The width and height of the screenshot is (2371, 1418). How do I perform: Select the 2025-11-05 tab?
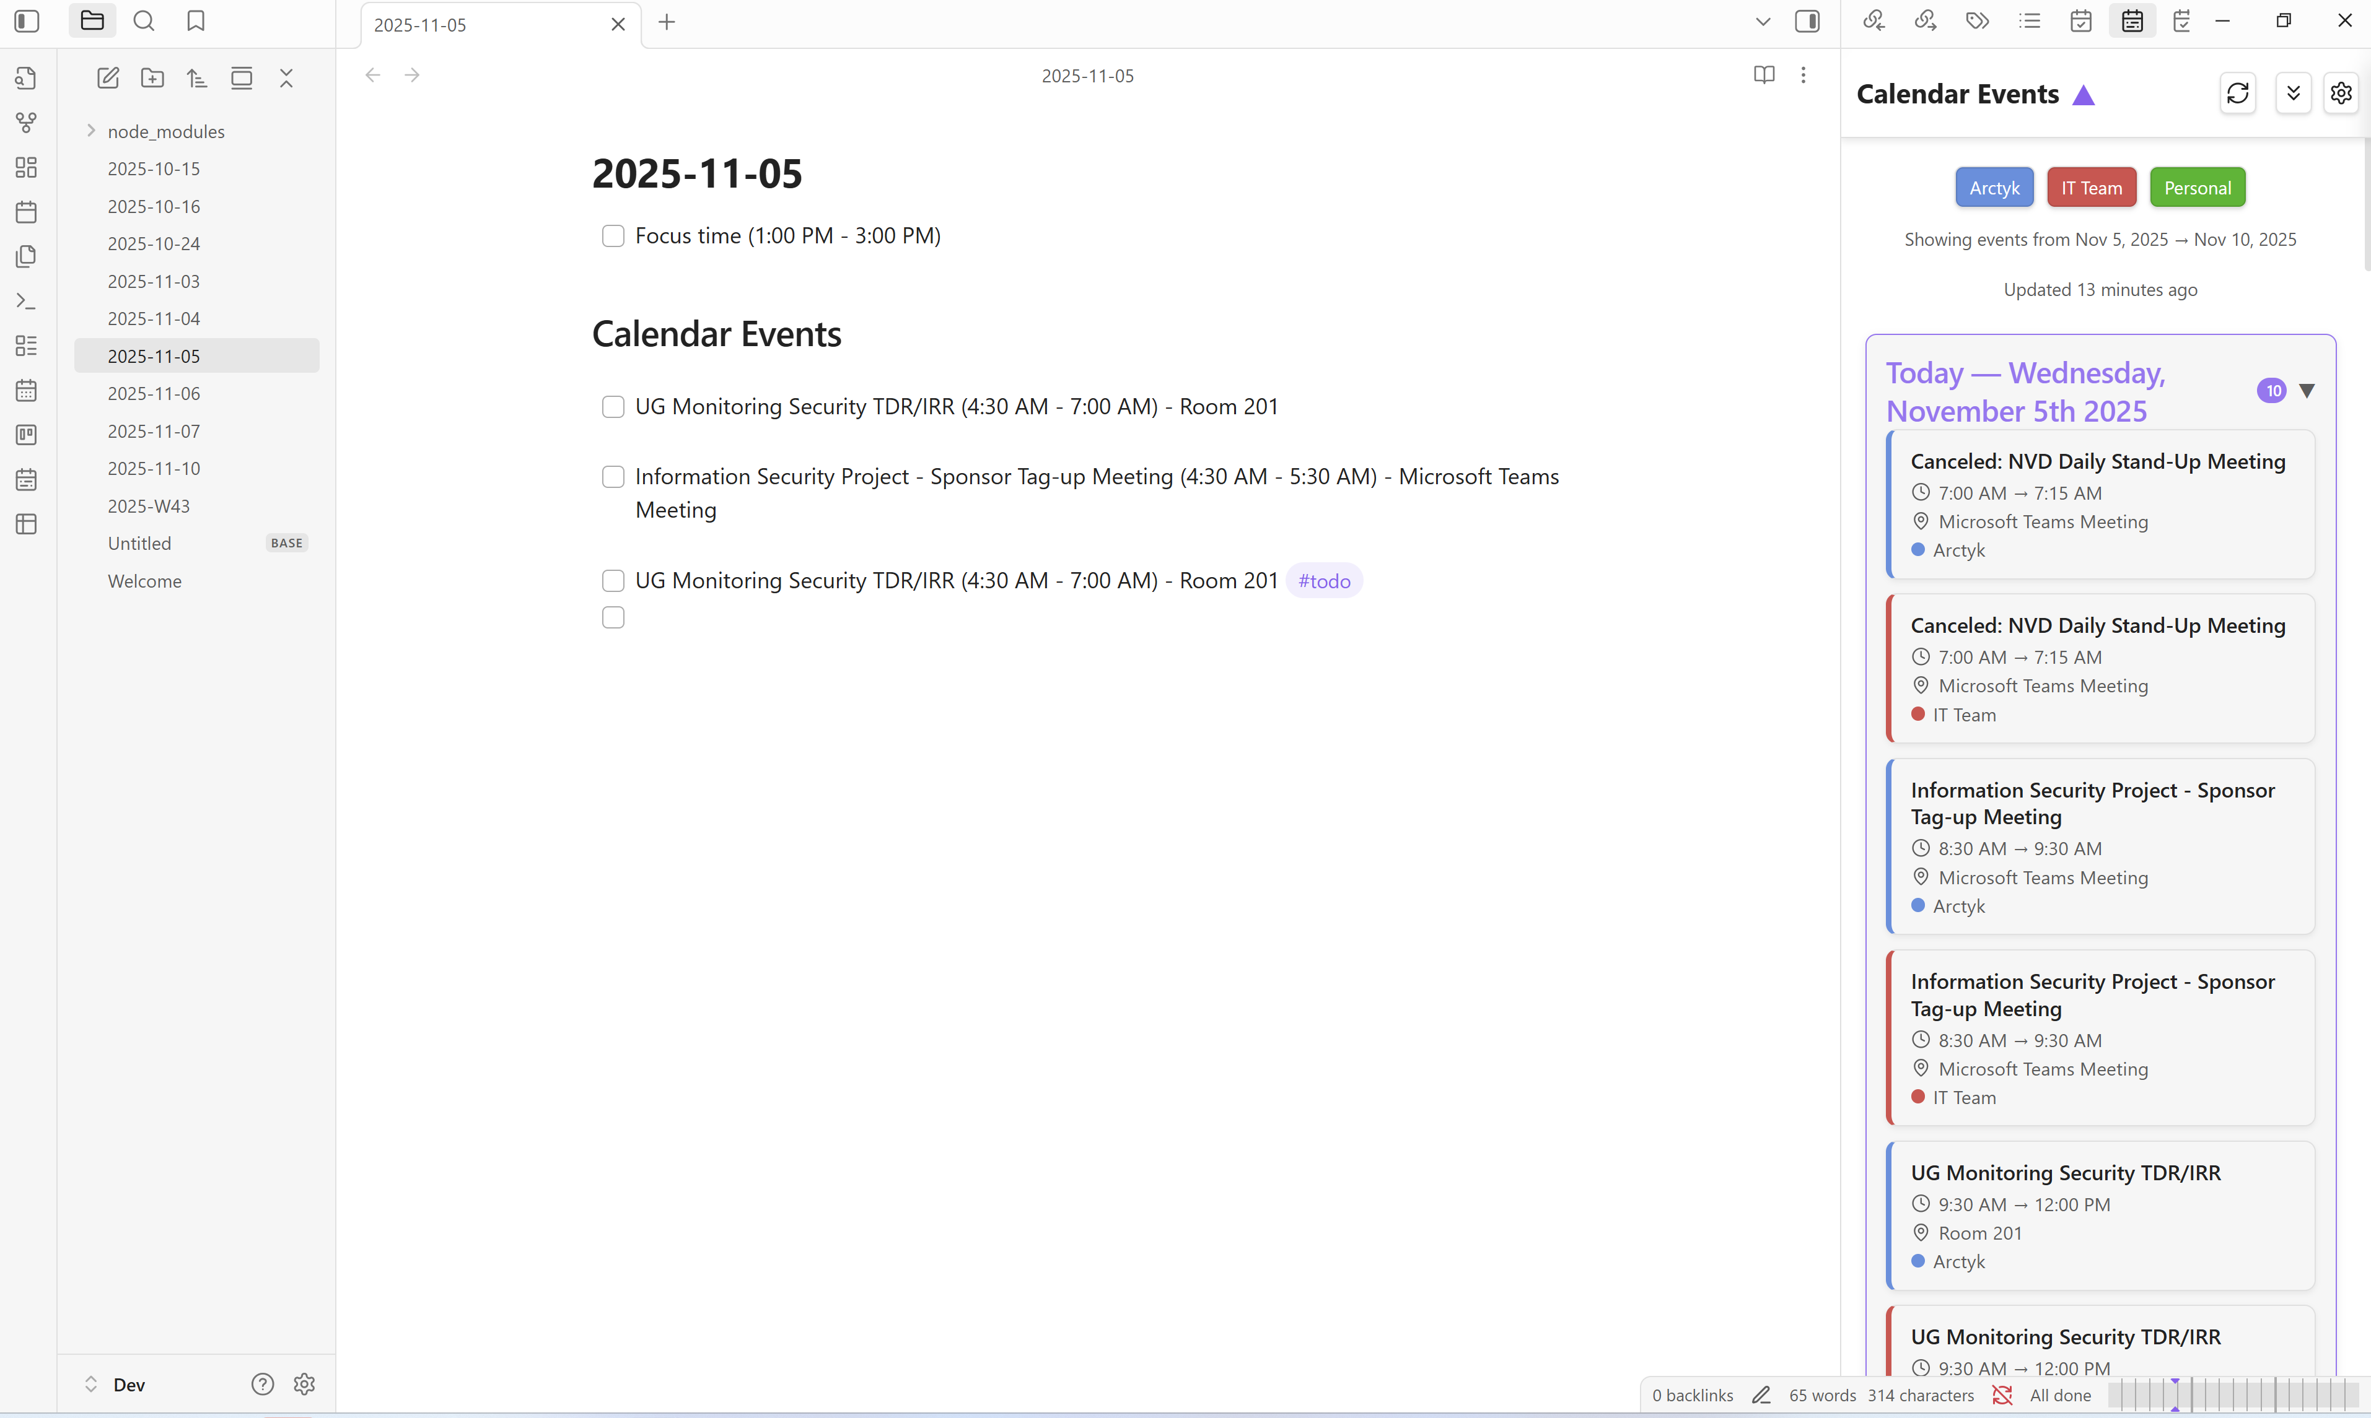pyautogui.click(x=478, y=25)
